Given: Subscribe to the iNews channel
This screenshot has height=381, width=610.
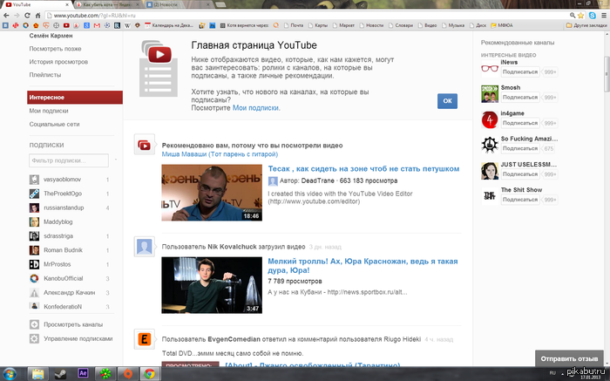Looking at the screenshot, I should (x=518, y=73).
